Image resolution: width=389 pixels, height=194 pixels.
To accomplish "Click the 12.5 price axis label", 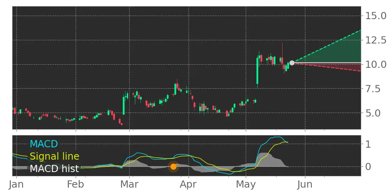I will click(376, 40).
